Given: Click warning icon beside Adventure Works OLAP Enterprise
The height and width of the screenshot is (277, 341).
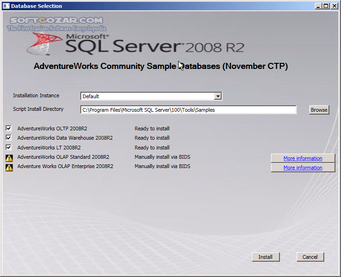Looking at the screenshot, I should (x=9, y=168).
